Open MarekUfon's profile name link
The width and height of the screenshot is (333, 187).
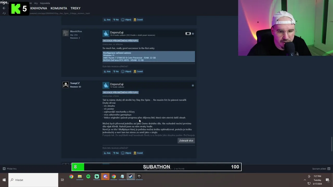coord(76,31)
